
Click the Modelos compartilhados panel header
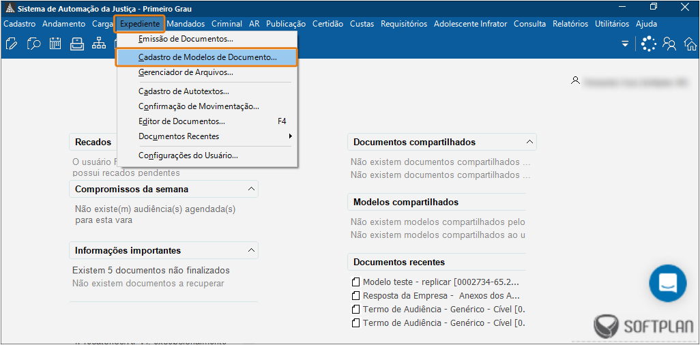[437, 202]
